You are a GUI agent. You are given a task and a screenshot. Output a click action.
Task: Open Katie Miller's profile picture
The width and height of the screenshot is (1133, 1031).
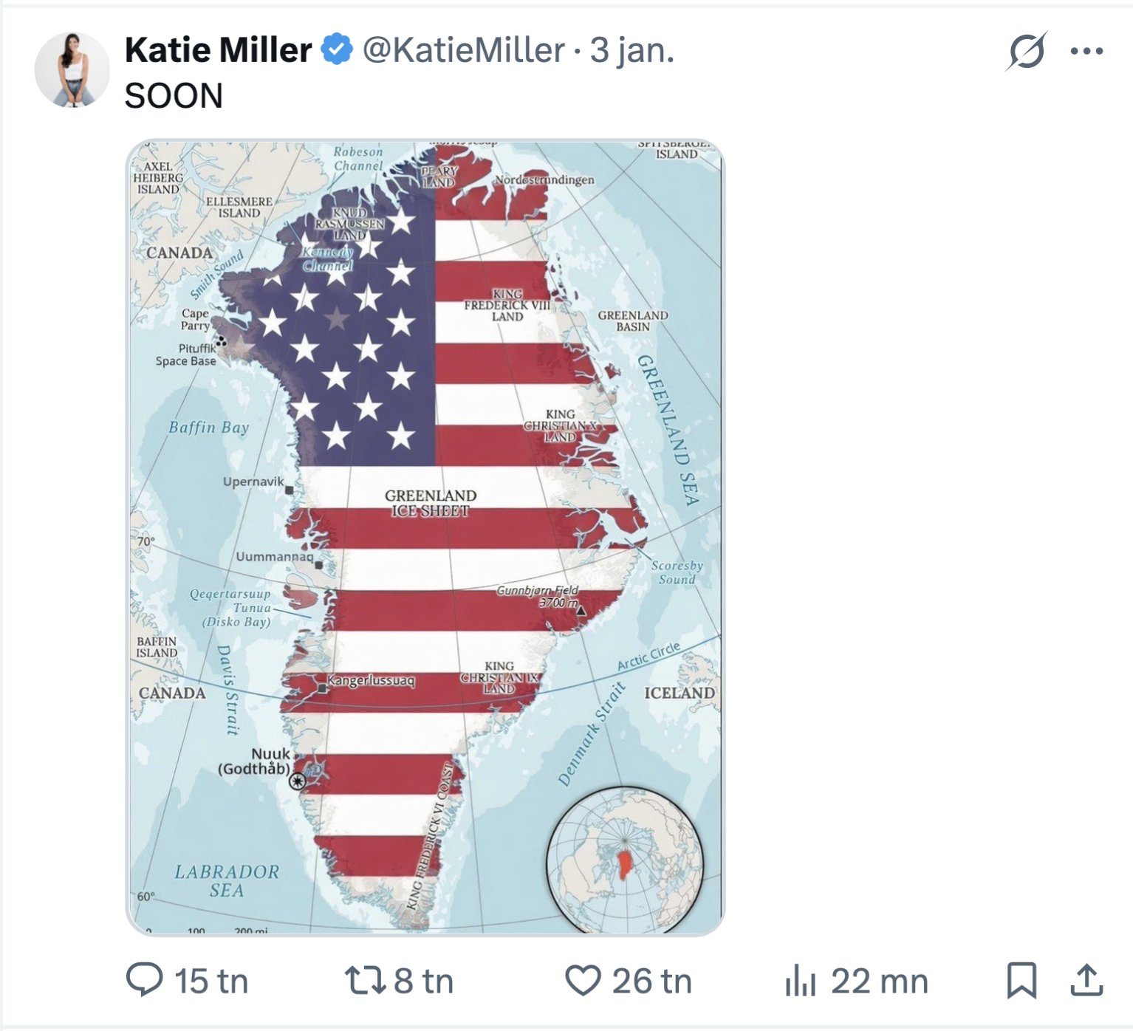pyautogui.click(x=72, y=70)
